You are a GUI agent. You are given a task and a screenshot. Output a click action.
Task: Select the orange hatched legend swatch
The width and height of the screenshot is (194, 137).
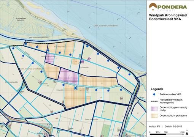point(154,116)
